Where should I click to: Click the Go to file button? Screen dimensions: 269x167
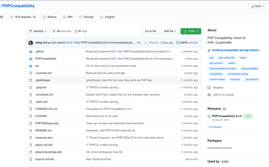tap(151, 31)
